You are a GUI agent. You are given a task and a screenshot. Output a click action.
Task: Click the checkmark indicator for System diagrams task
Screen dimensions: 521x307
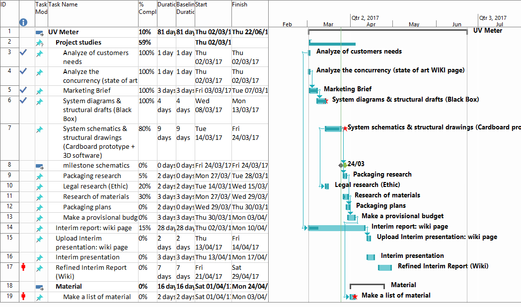[23, 100]
